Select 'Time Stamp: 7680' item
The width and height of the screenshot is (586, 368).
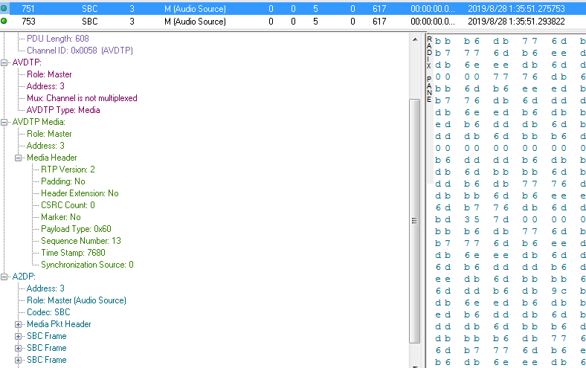pos(73,253)
